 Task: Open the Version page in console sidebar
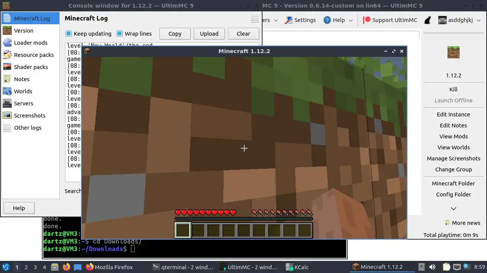coord(31,31)
